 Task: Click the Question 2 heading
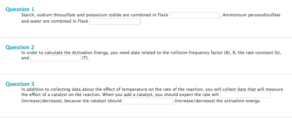(20, 47)
